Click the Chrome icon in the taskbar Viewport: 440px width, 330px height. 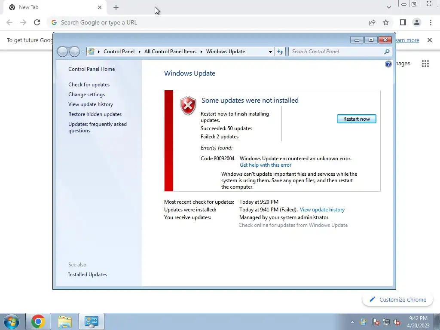click(x=38, y=321)
